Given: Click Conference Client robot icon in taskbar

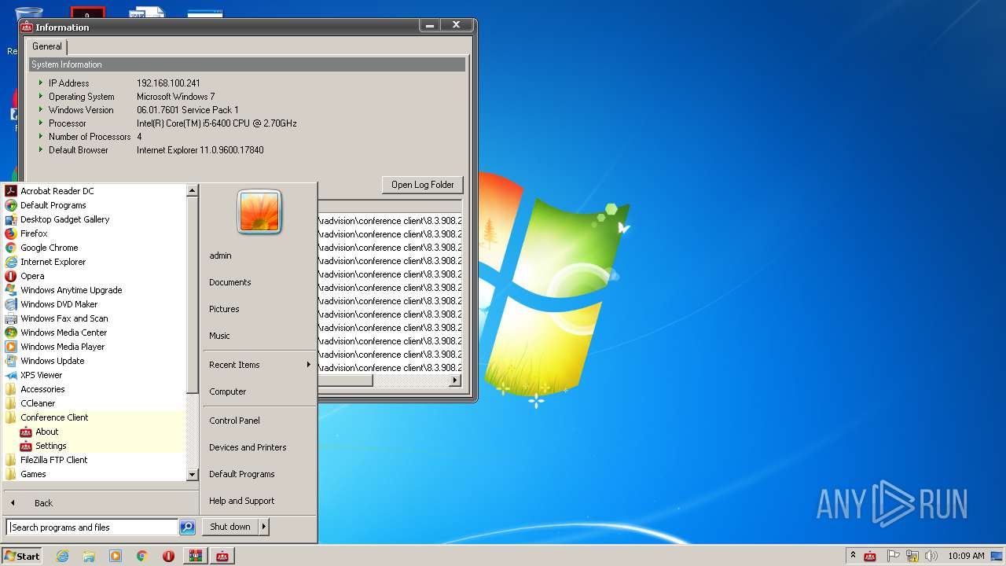Looking at the screenshot, I should click(x=222, y=556).
